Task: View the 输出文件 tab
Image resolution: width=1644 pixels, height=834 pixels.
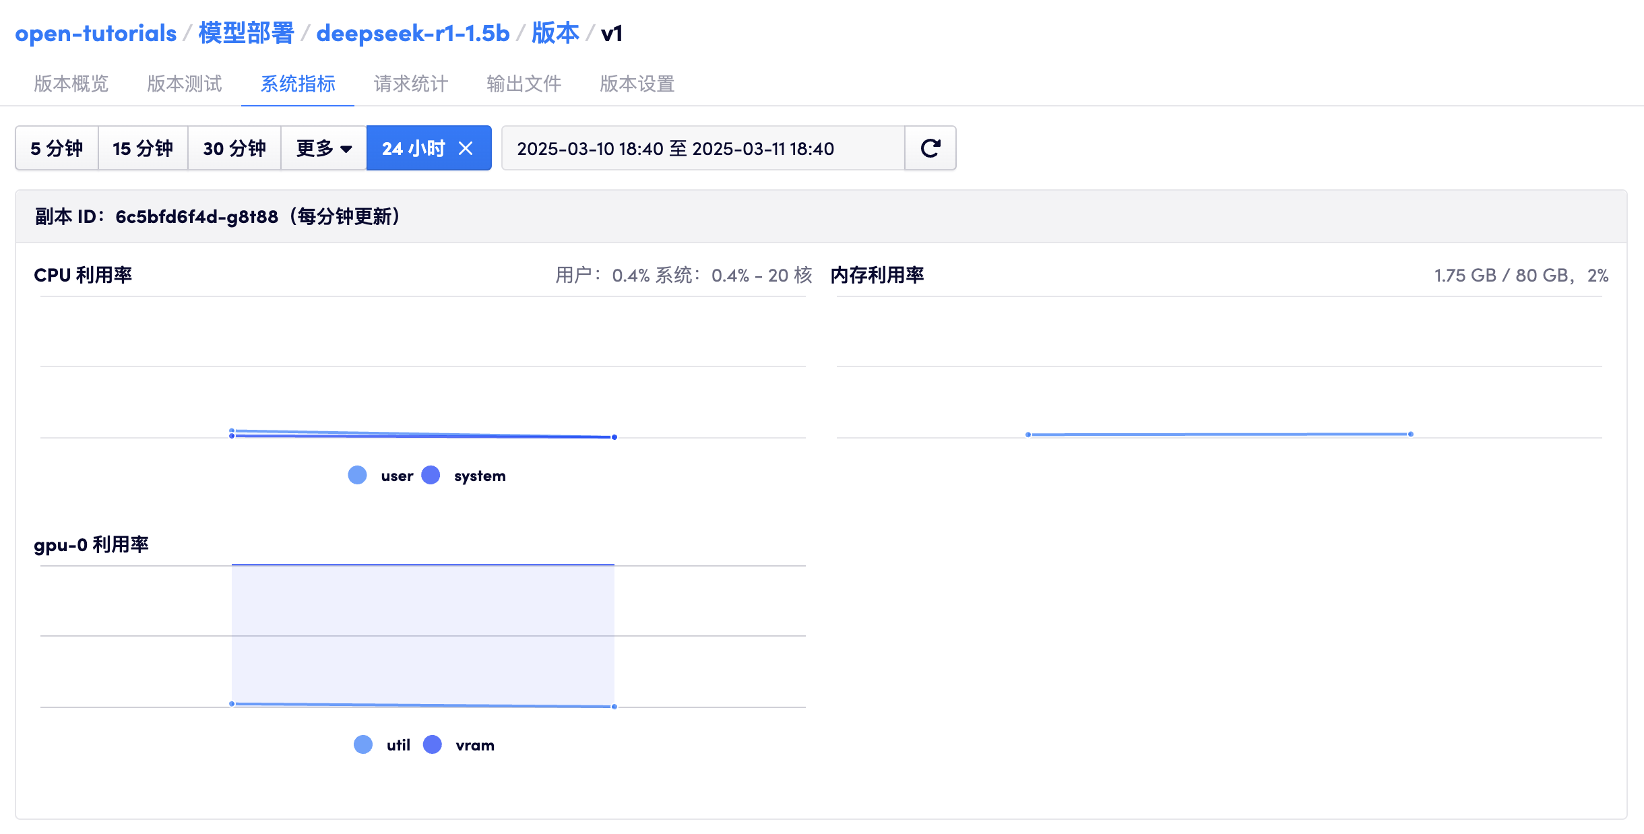Action: coord(524,84)
